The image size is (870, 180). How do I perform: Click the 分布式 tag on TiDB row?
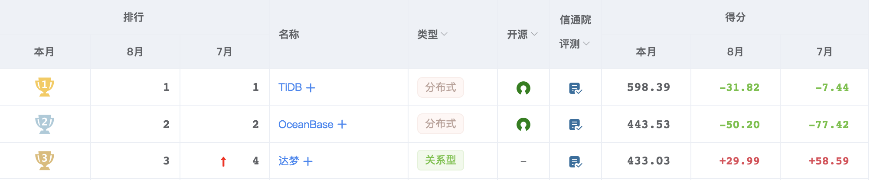[x=441, y=87]
